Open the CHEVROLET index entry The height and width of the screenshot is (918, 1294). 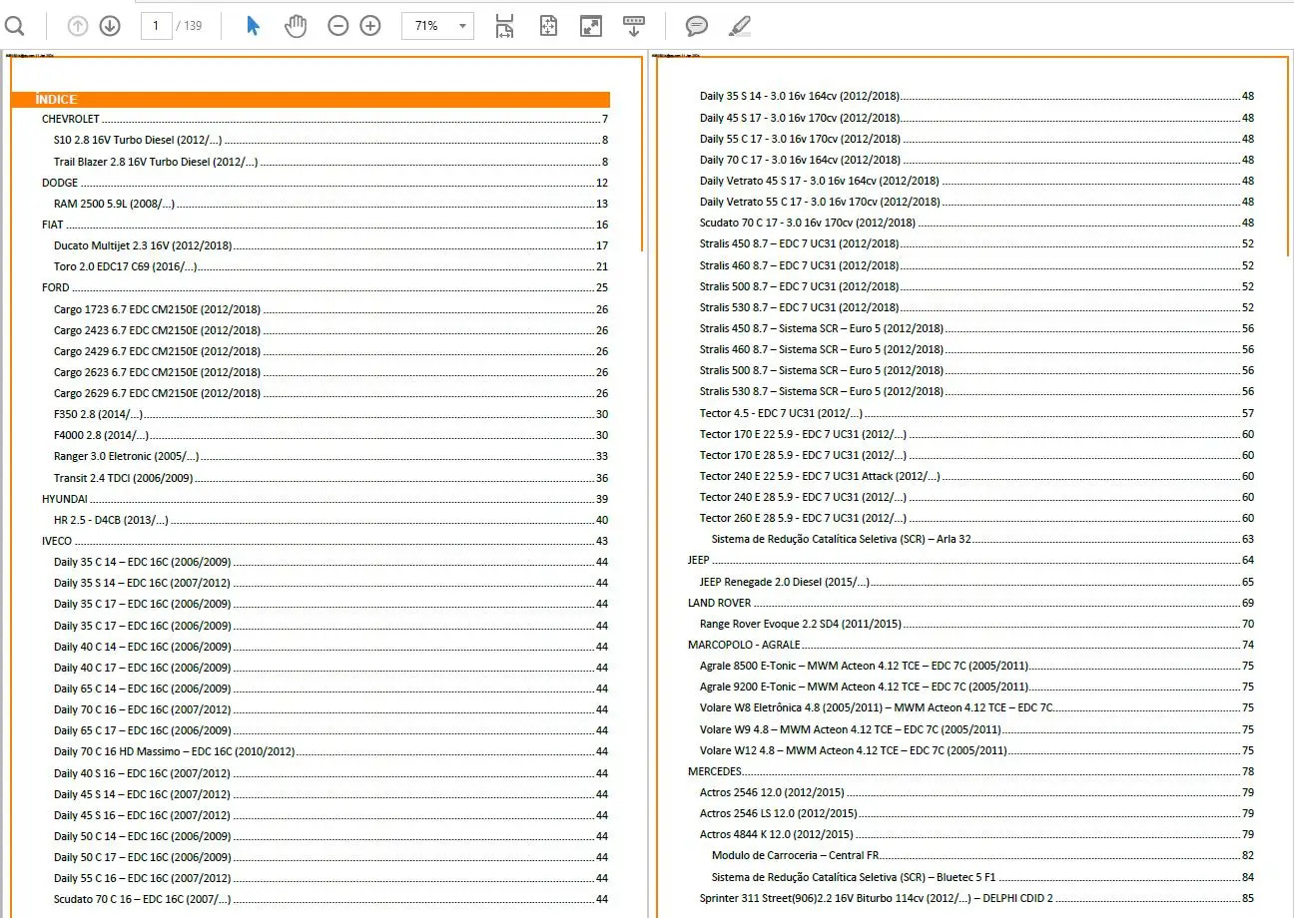coord(325,119)
